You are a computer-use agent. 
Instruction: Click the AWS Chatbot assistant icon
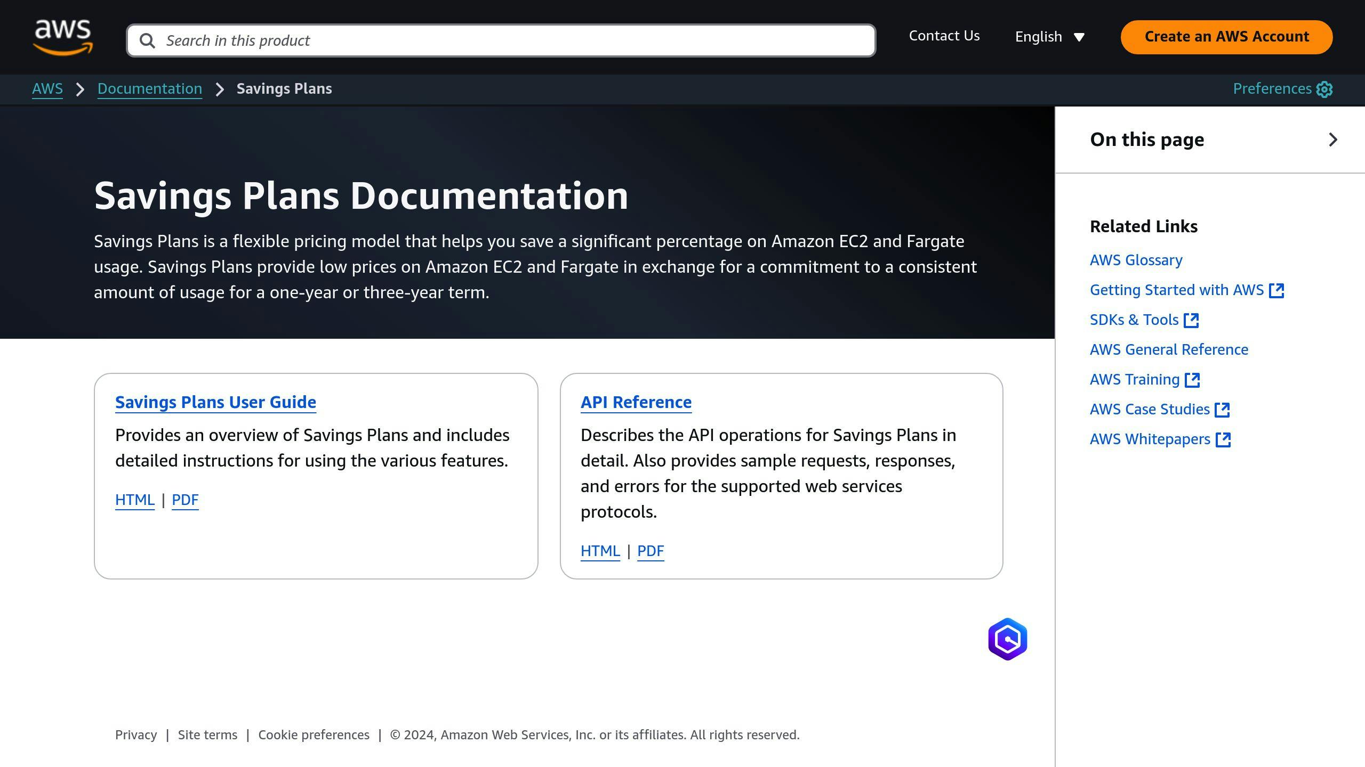1007,639
